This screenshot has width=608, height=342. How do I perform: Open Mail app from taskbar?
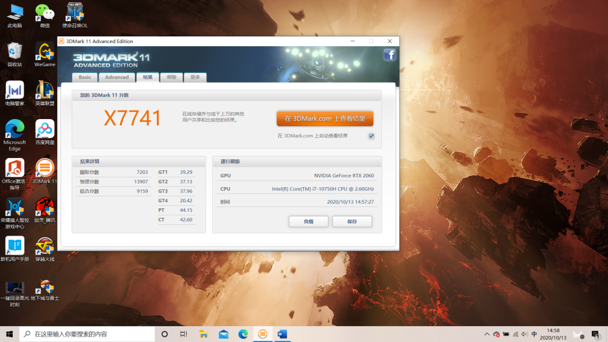(x=223, y=334)
